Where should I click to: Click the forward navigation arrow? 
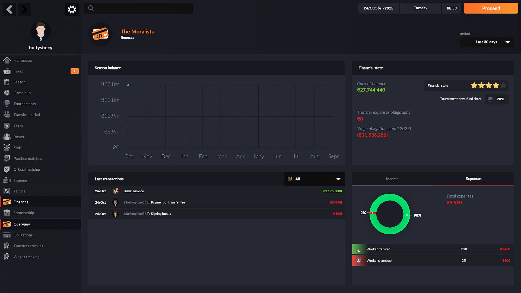[x=24, y=9]
